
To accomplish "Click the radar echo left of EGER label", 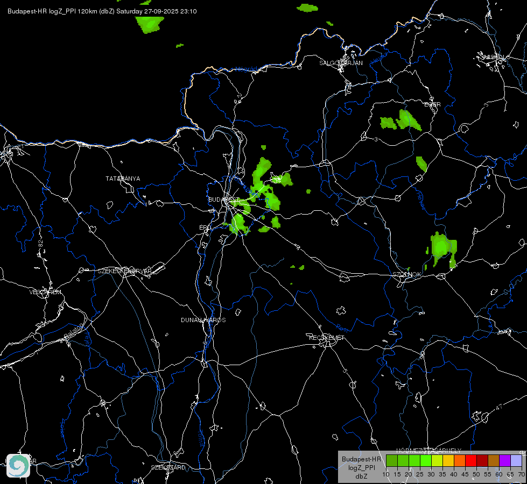I will (x=400, y=121).
